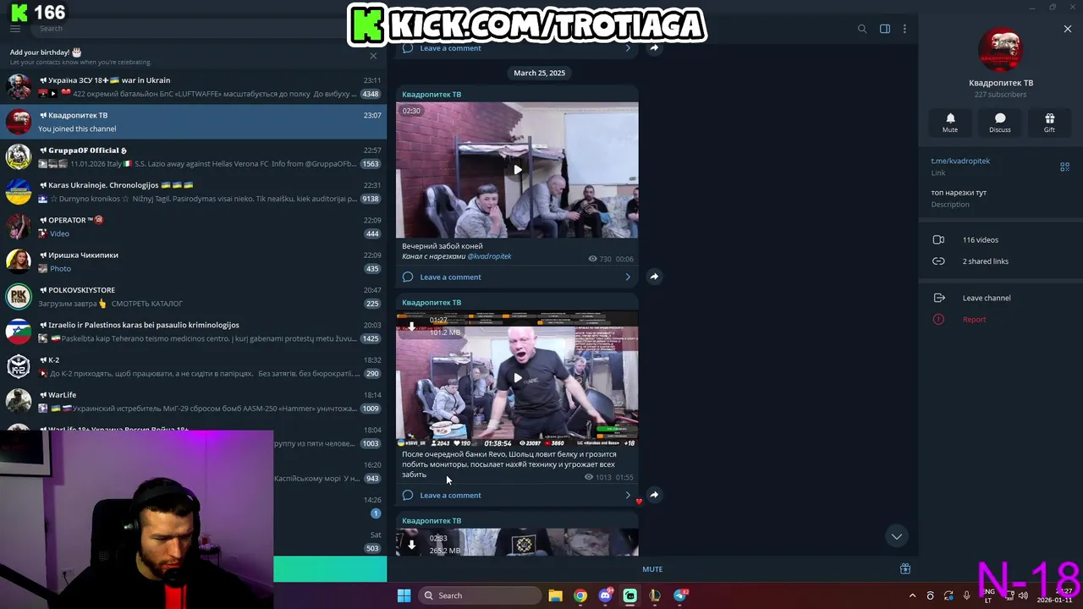Mute channel via bell icon in info panel
The image size is (1083, 609).
(x=950, y=123)
